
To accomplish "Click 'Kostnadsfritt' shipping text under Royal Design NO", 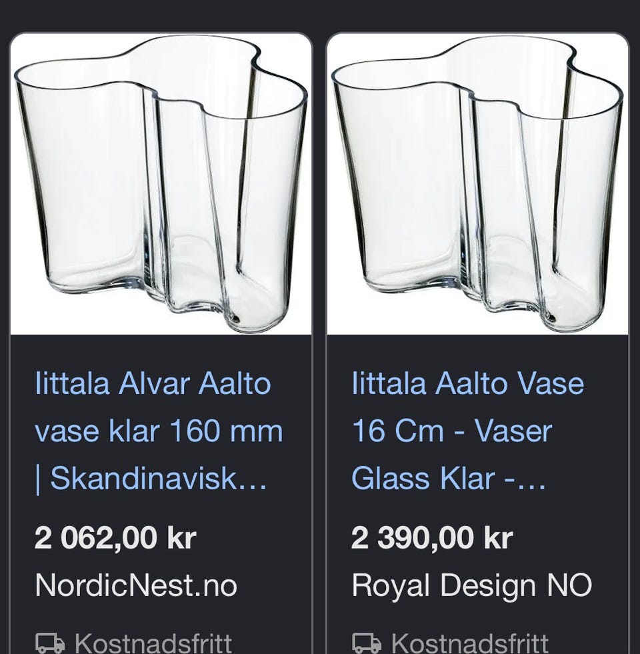I will [x=469, y=644].
